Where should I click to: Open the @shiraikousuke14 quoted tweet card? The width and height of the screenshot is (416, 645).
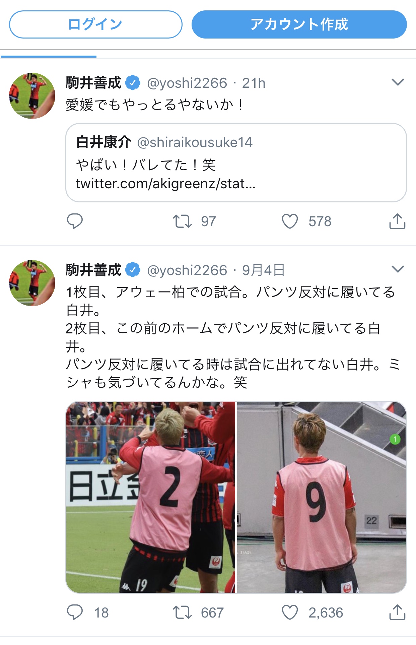(x=236, y=163)
